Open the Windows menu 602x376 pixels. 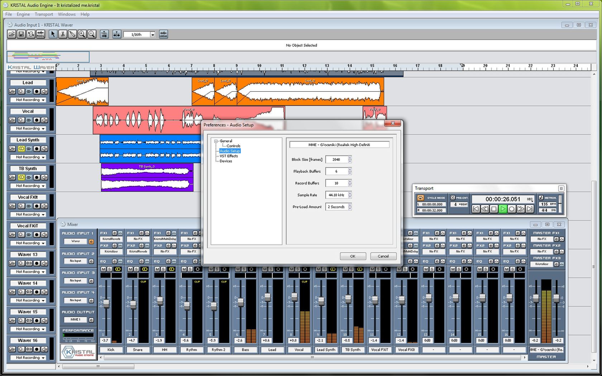click(67, 14)
